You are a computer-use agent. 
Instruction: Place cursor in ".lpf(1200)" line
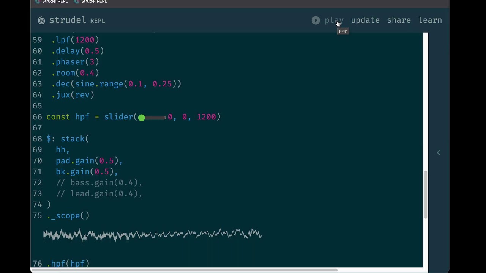75,40
